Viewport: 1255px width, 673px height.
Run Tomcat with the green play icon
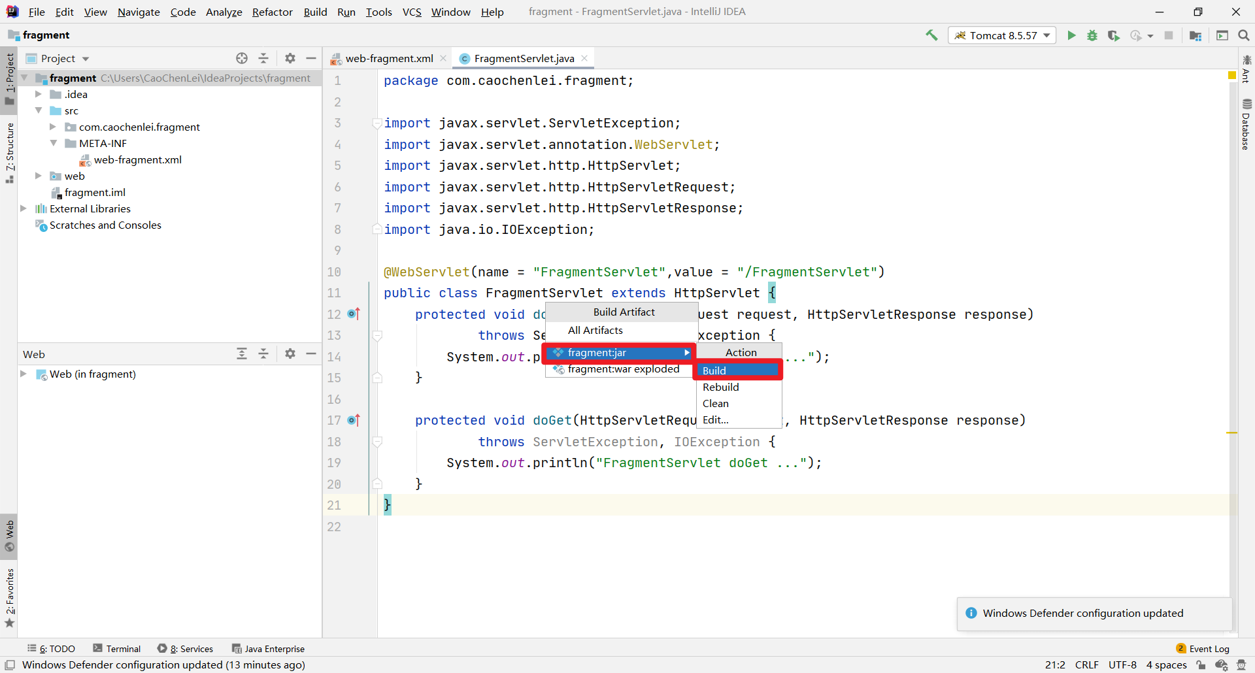pos(1071,35)
